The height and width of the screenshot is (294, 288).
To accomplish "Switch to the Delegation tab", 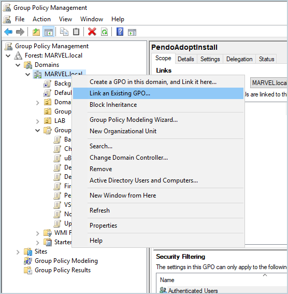I will coord(239,59).
